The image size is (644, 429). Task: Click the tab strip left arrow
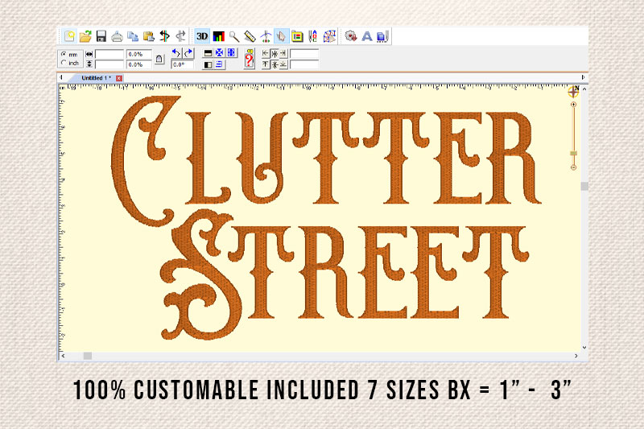click(61, 77)
